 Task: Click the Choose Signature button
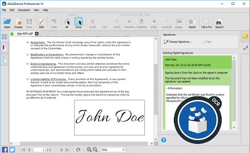[178, 42]
